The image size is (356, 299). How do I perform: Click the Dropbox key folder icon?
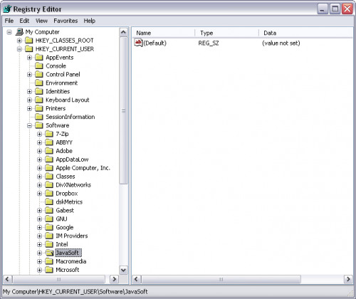pos(49,194)
